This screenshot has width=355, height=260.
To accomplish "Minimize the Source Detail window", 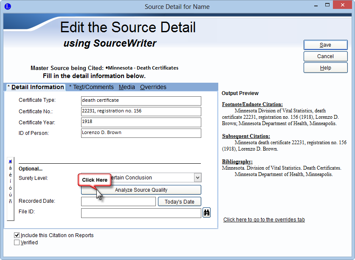I will tap(316, 6).
